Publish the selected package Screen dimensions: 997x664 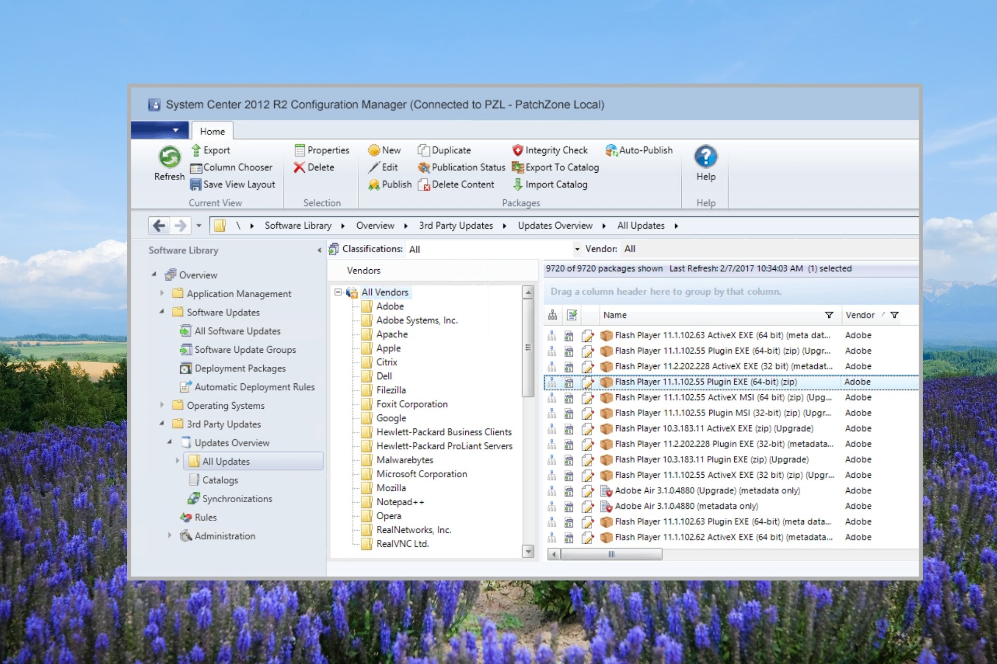(389, 184)
